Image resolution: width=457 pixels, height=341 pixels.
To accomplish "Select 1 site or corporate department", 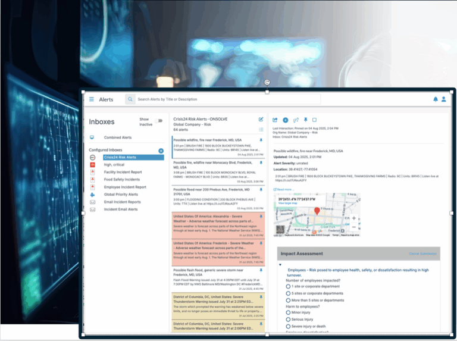I will (288, 286).
